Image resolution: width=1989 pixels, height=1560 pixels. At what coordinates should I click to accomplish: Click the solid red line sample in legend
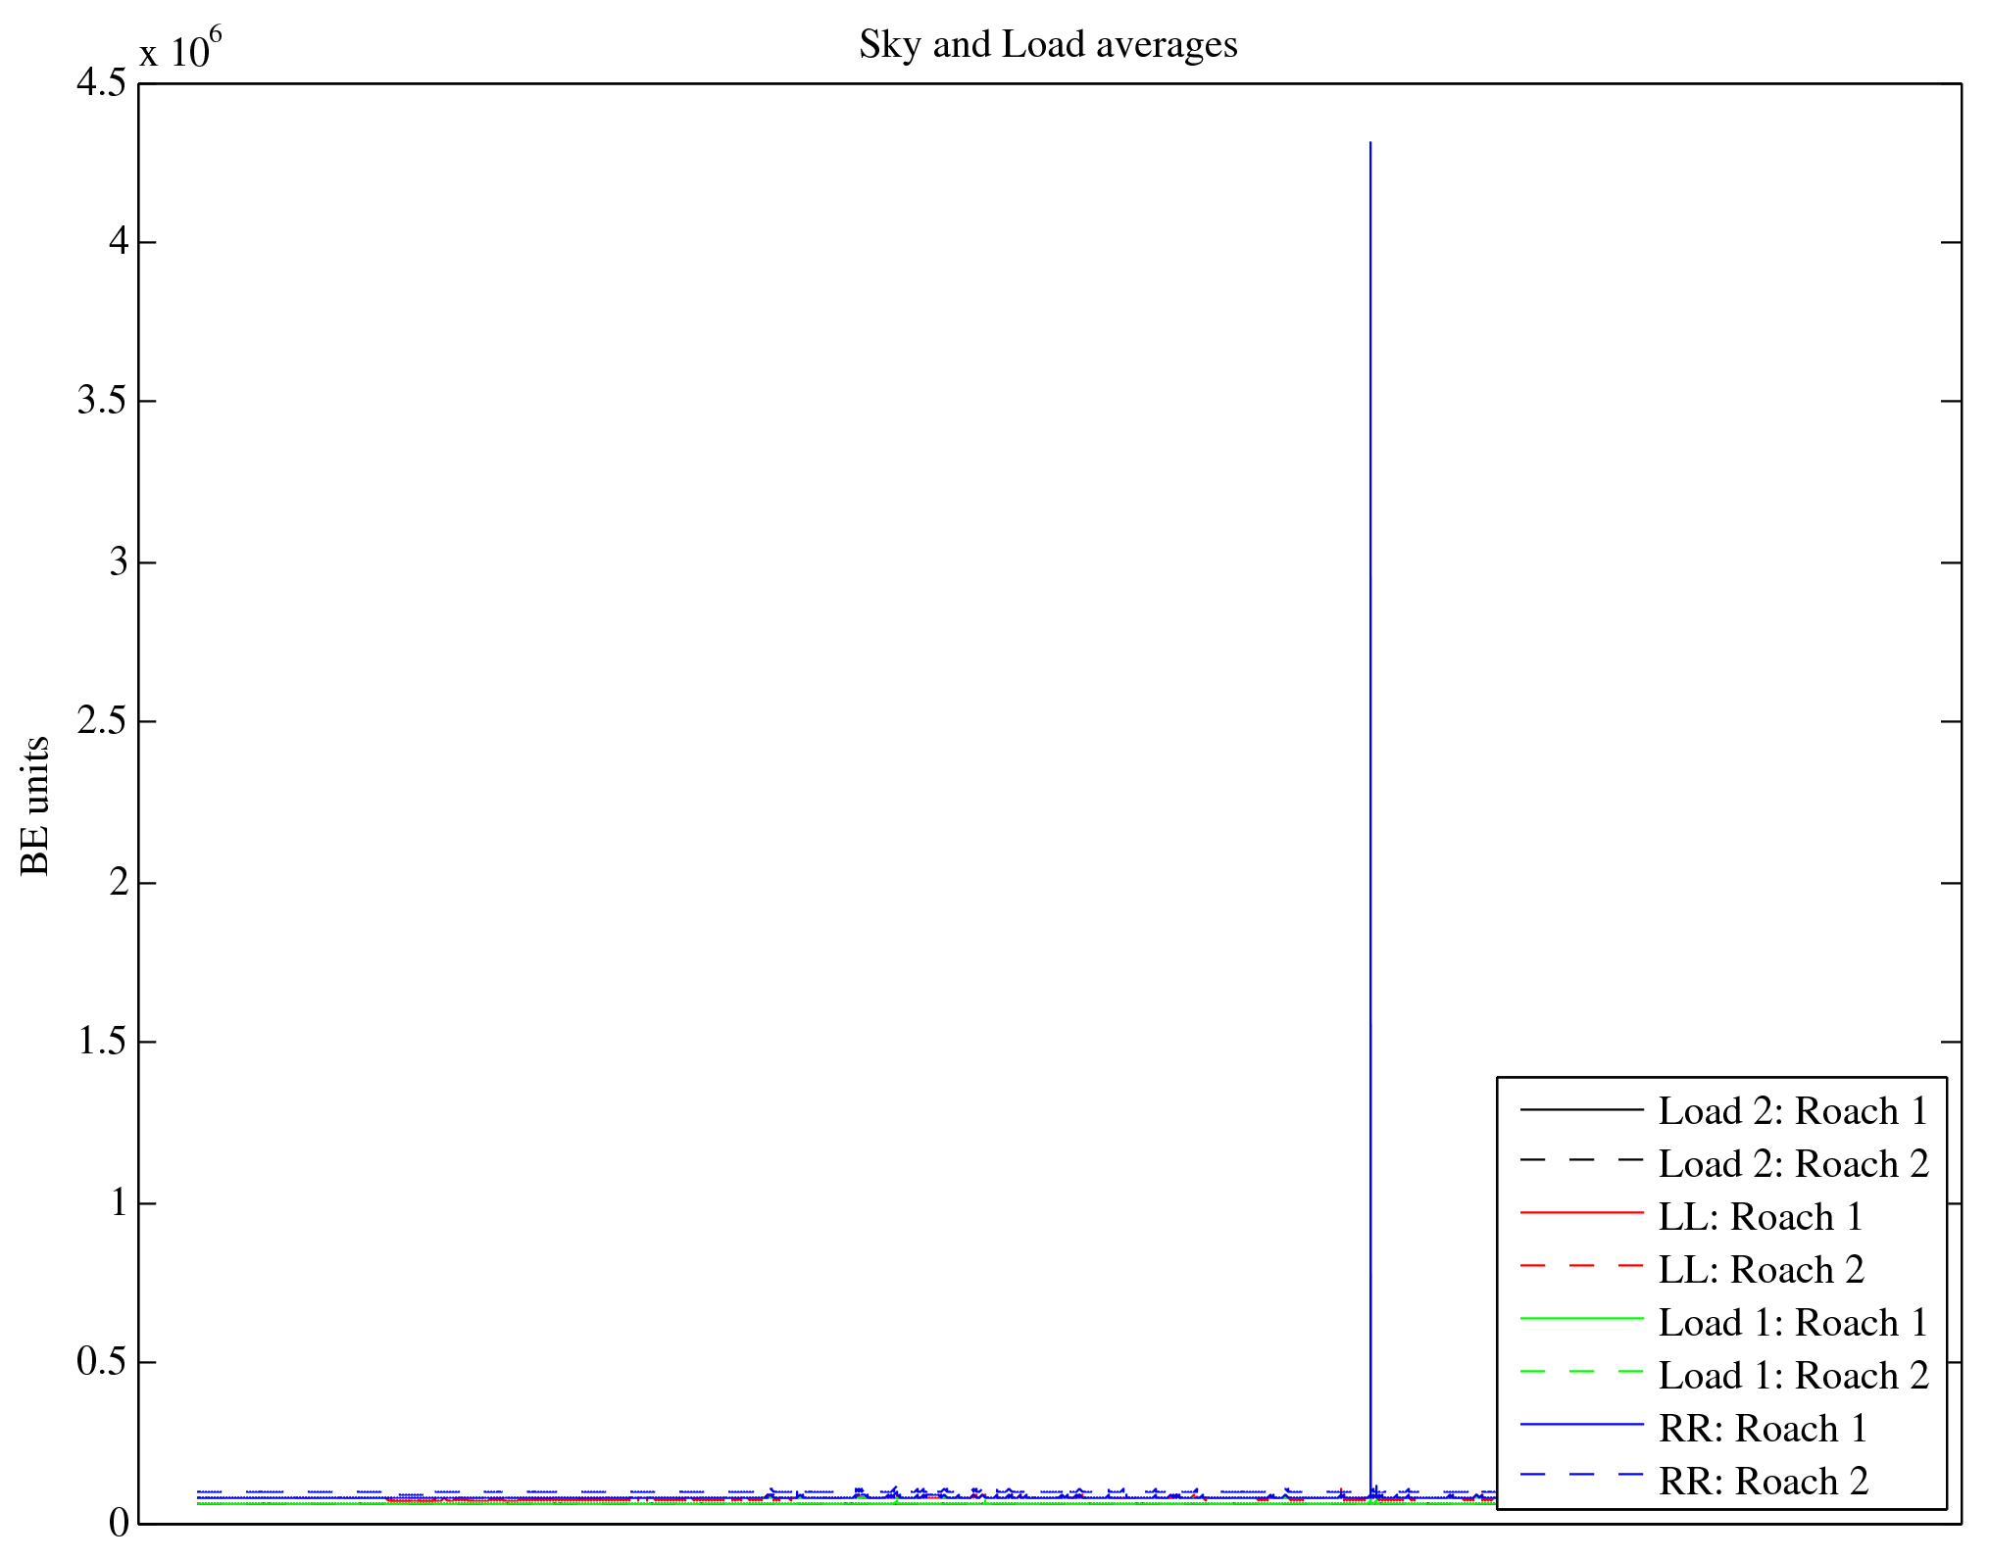[1581, 1213]
